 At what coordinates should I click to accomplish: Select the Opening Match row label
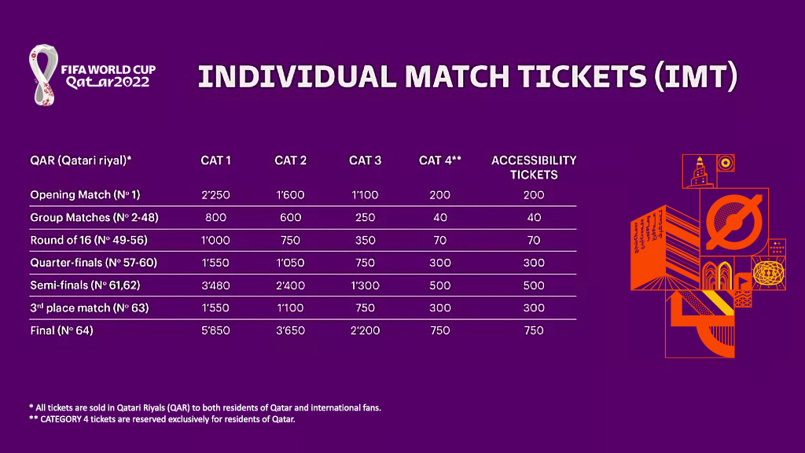pos(85,195)
